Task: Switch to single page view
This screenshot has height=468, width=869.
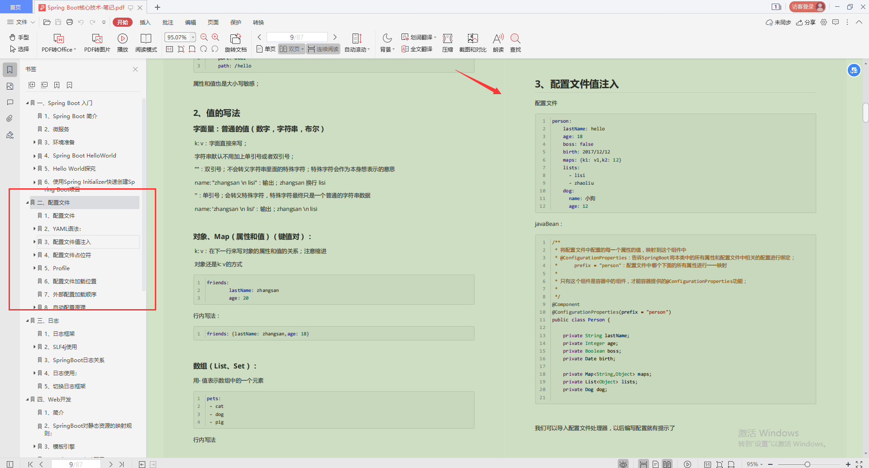Action: [x=266, y=49]
